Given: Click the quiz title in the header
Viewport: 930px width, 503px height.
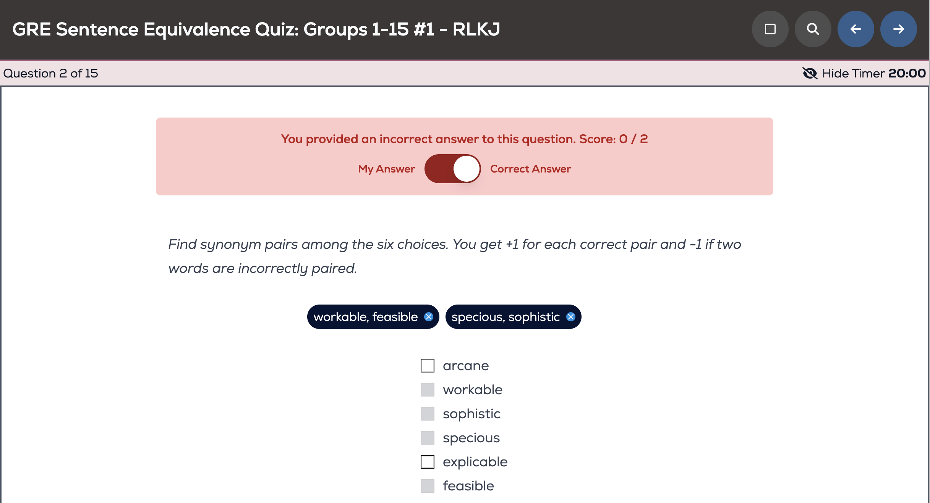Looking at the screenshot, I should (256, 29).
